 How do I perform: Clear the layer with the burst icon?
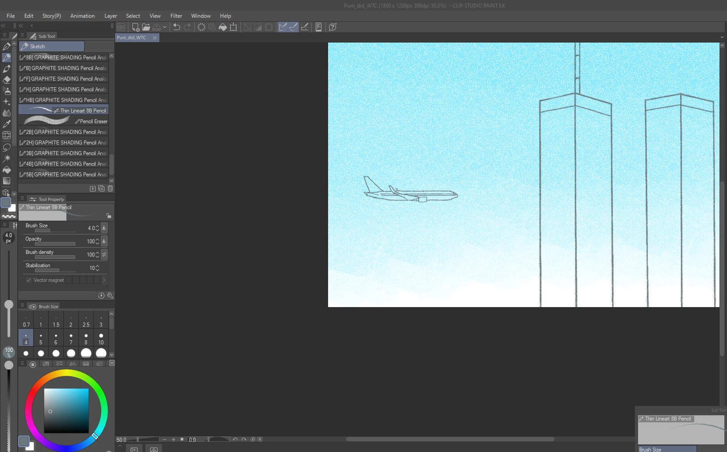pyautogui.click(x=201, y=27)
